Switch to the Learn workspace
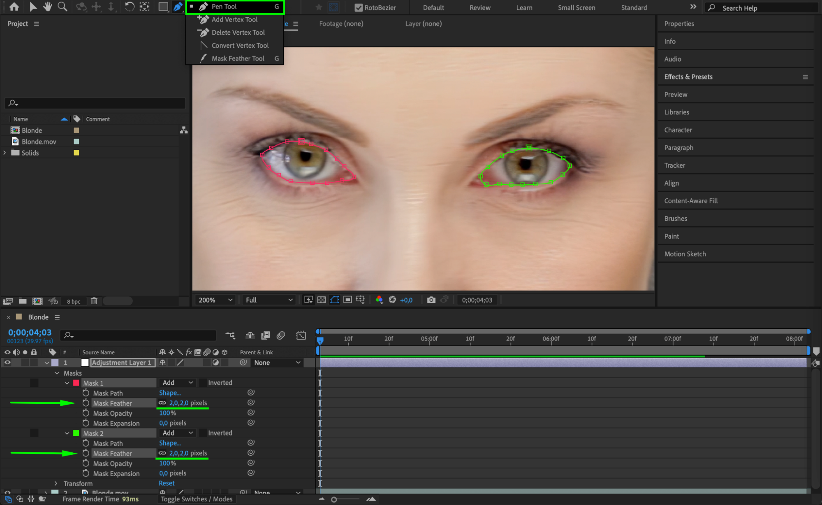Screen dimensions: 822x505 tap(524, 7)
